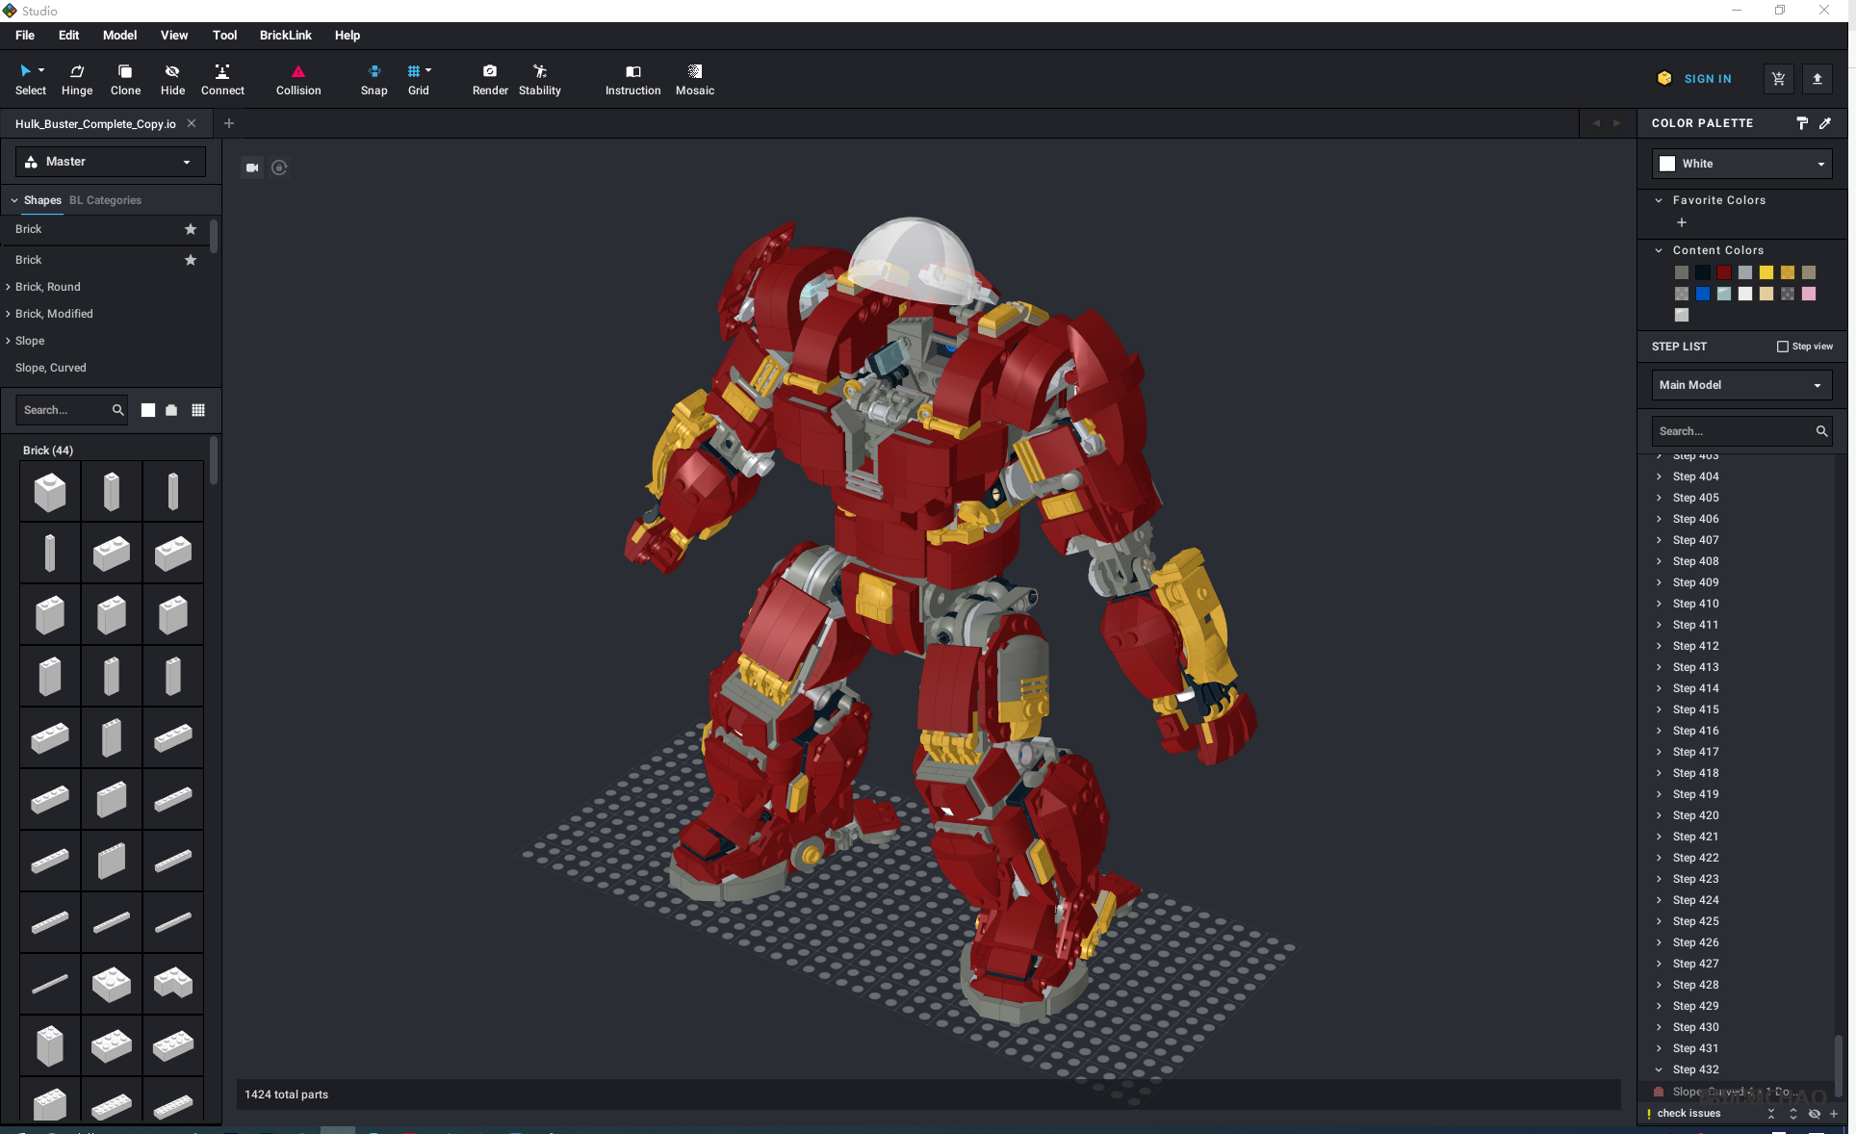The image size is (1856, 1134).
Task: Close the Hulk_Buster_Complete_Copy.io tab
Action: [192, 123]
